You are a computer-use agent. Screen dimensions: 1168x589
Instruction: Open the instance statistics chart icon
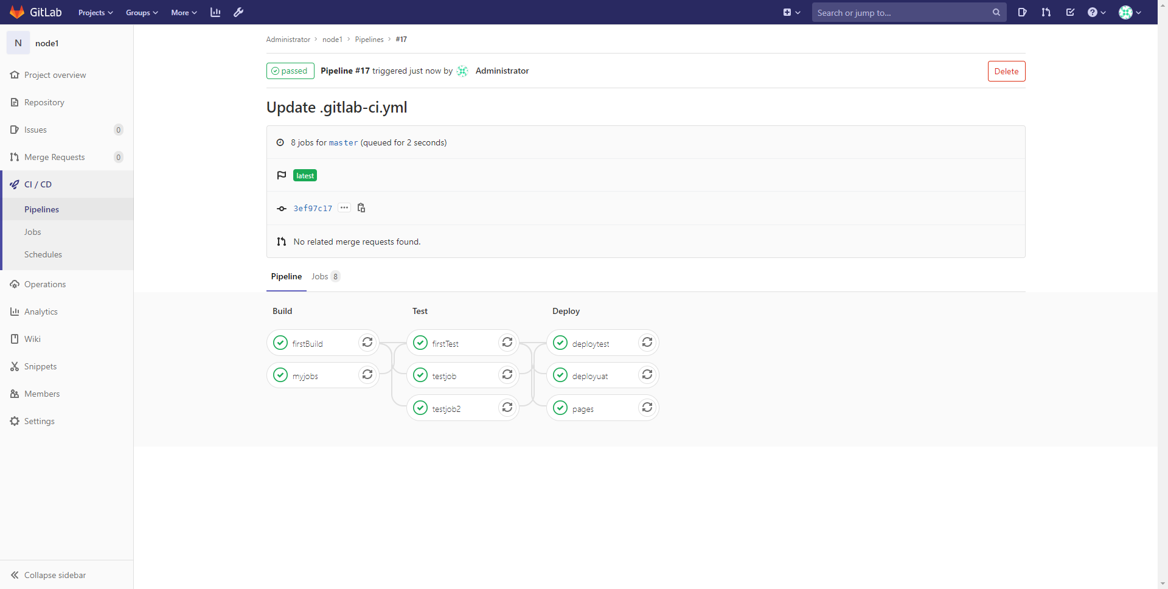click(215, 12)
